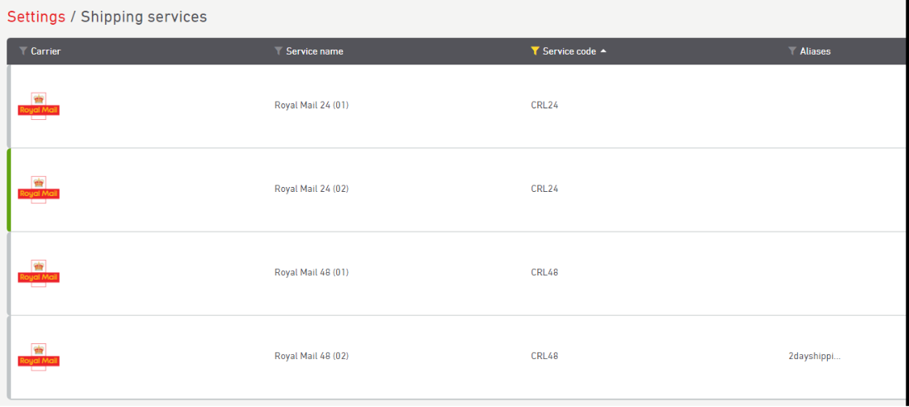The width and height of the screenshot is (909, 407).
Task: Click the 2dayshippi... alias entry
Action: click(815, 356)
